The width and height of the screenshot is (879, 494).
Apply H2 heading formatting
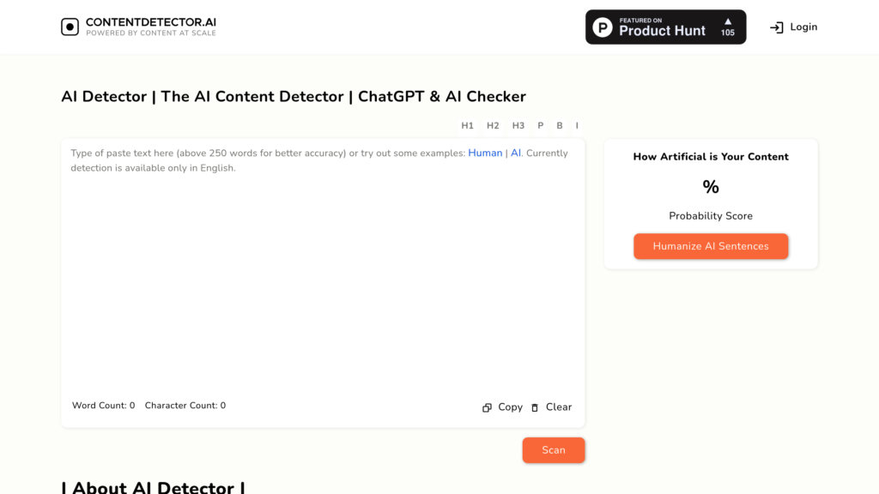pos(493,125)
